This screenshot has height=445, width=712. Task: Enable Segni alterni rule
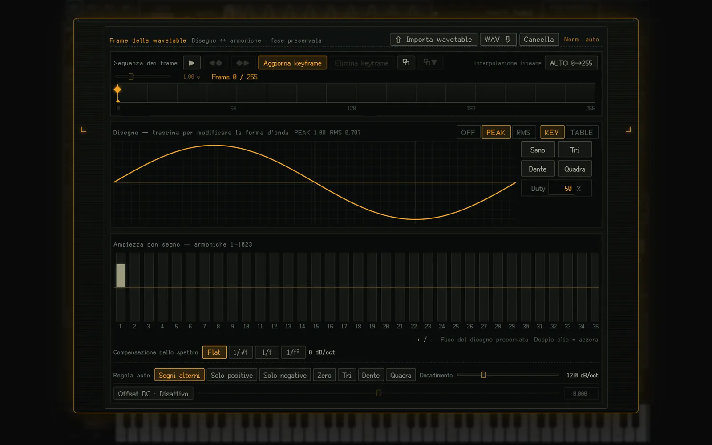tap(179, 375)
